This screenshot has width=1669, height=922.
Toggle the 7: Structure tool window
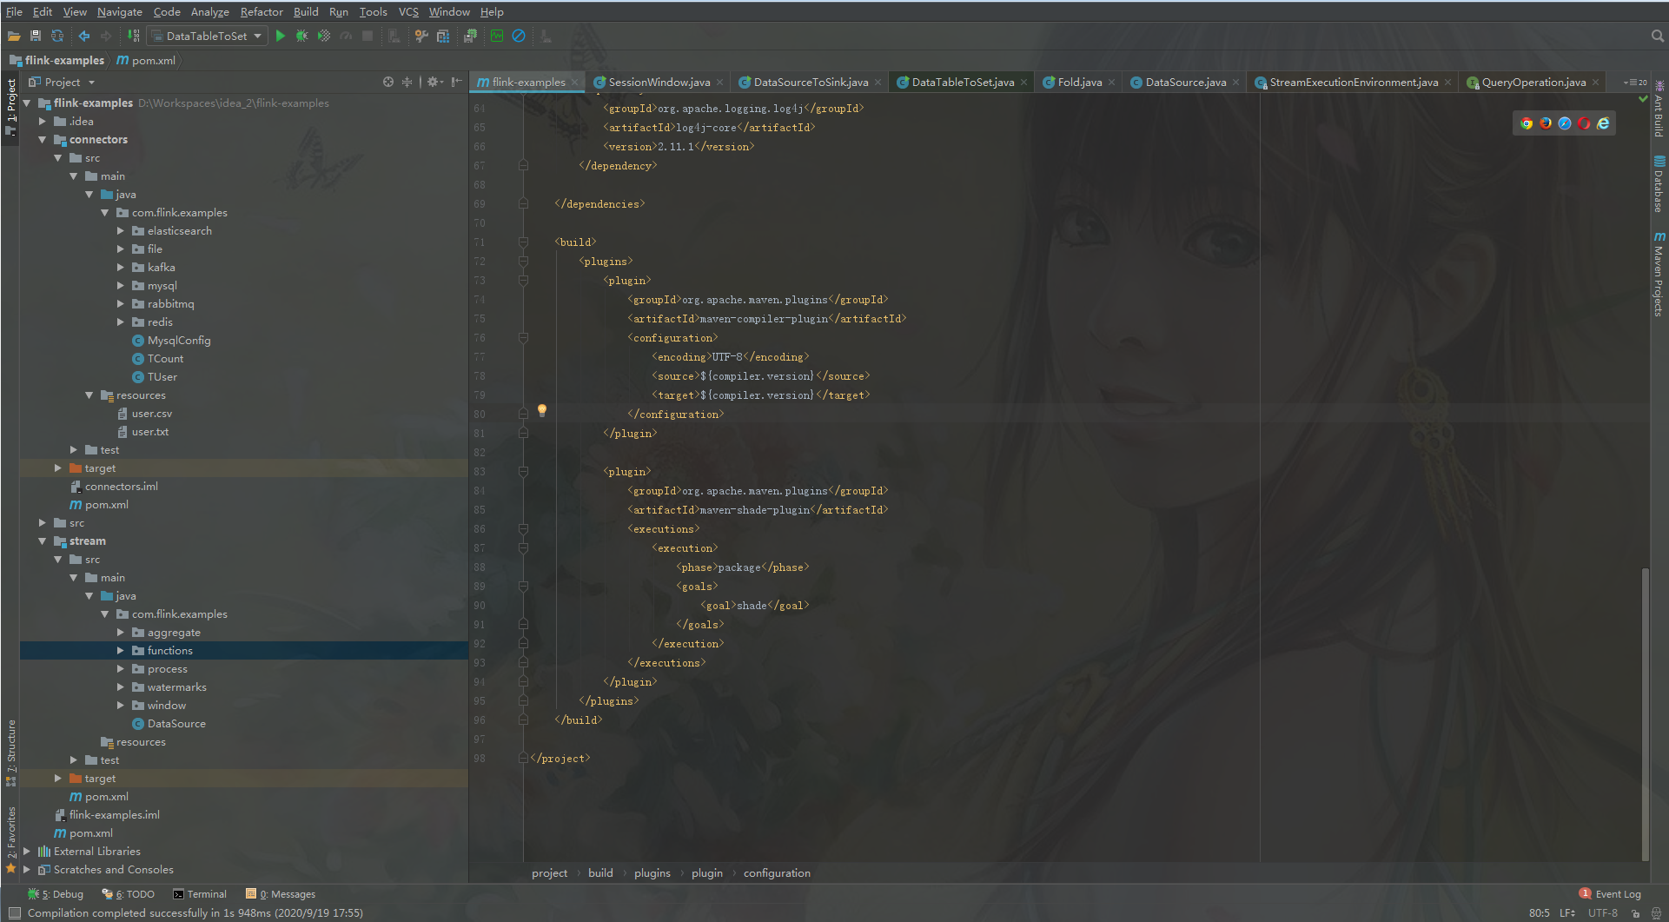tap(11, 753)
